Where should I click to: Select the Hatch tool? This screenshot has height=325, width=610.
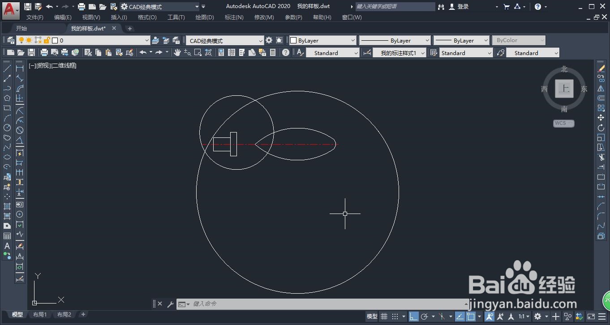[7, 206]
